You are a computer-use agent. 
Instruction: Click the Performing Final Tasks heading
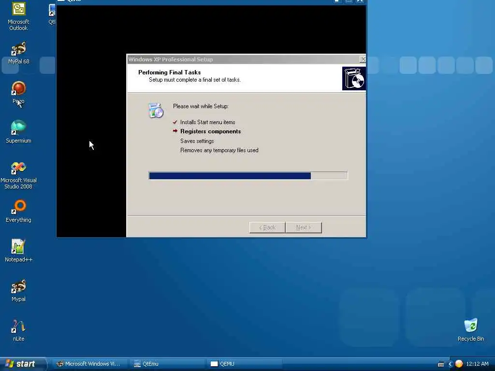tap(170, 72)
